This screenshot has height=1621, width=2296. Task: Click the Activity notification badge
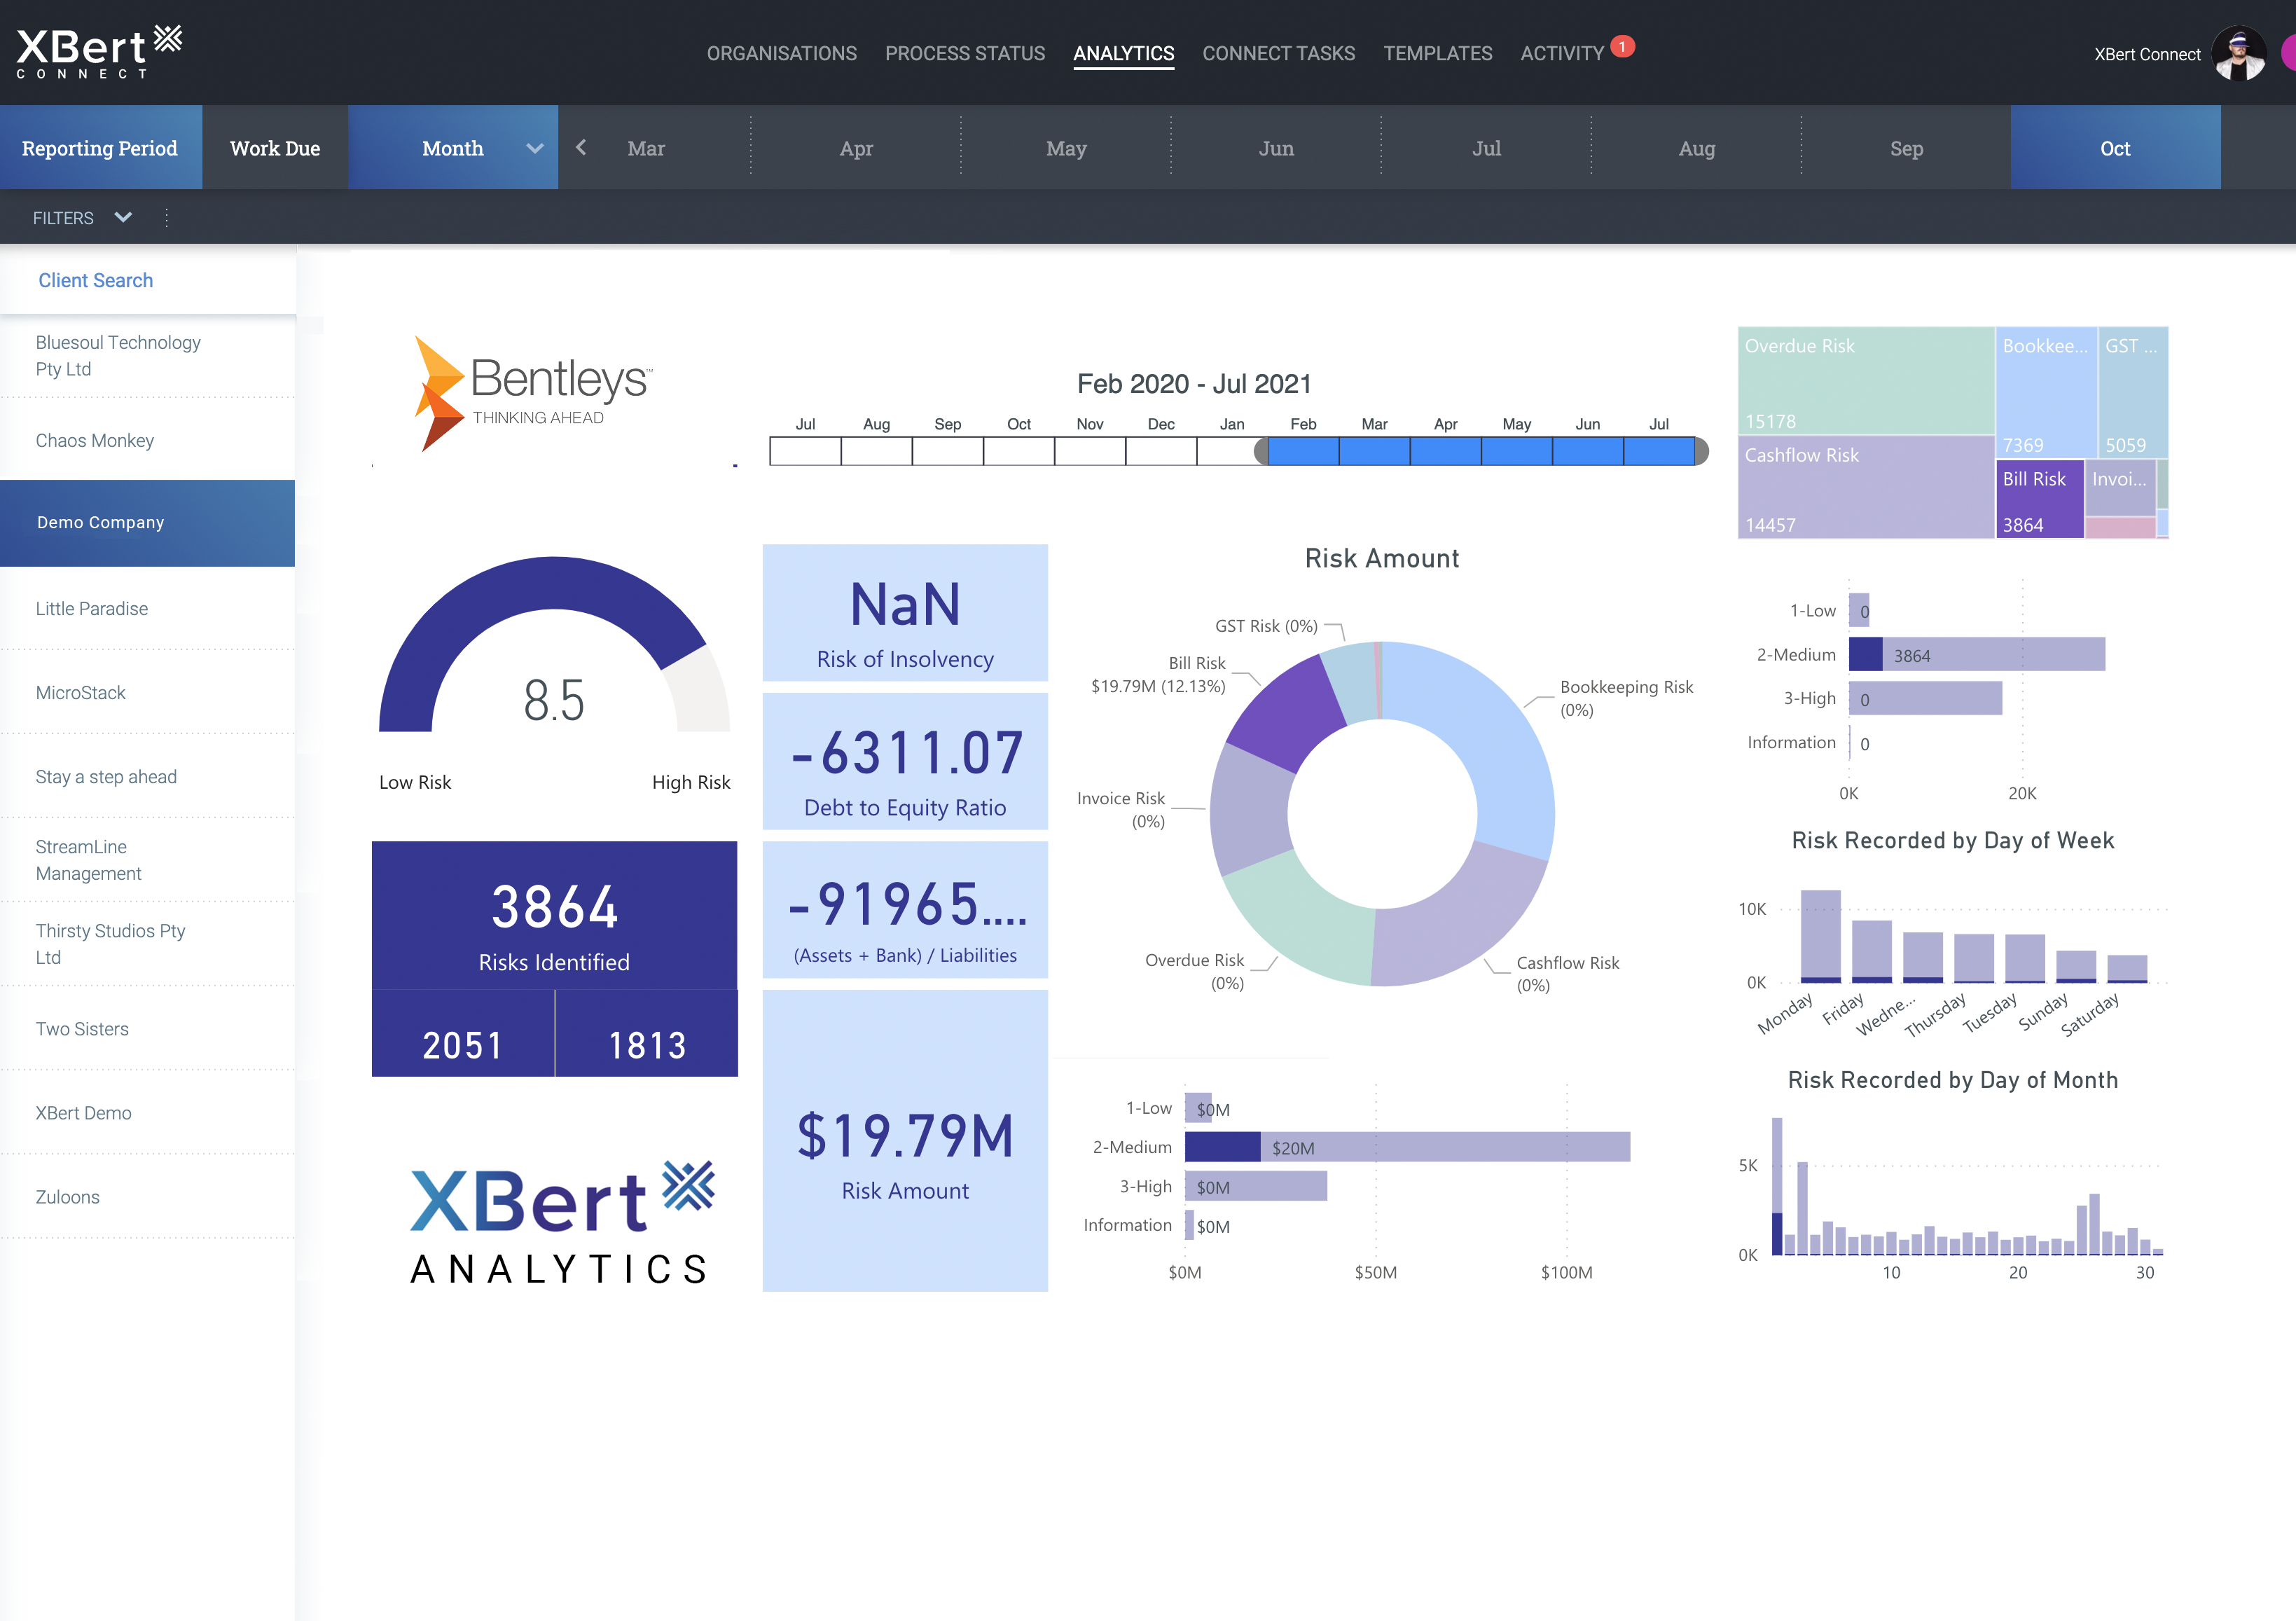click(x=1622, y=47)
